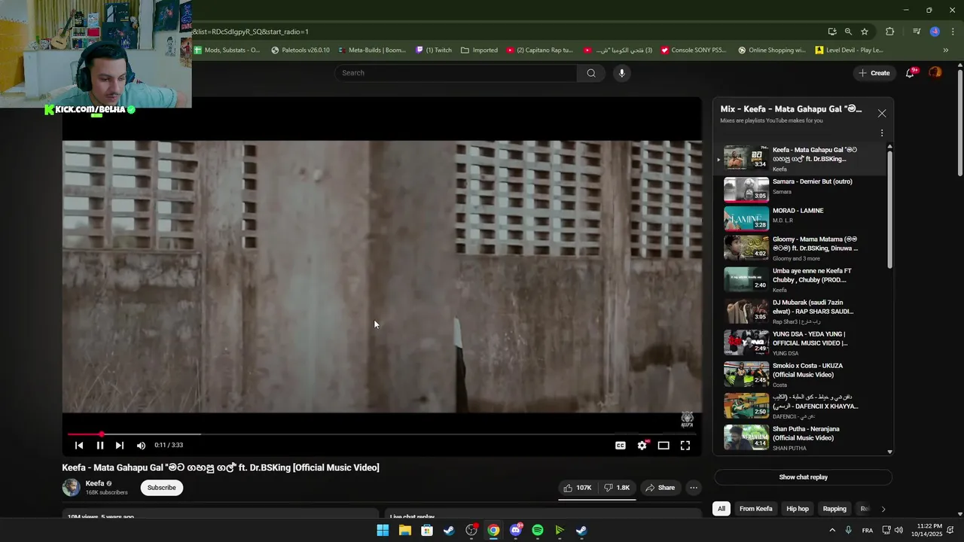Select the Hip hop chip

coord(797,509)
